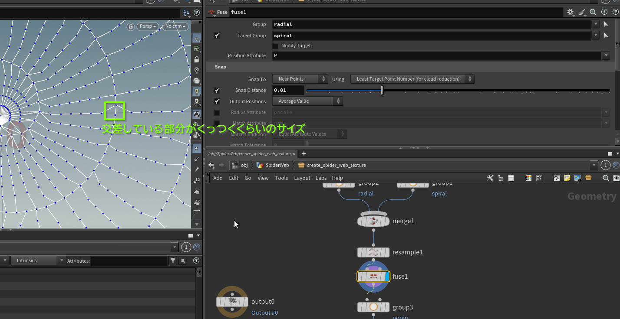The image size is (620, 319).
Task: Open the View menu in network editor
Action: (x=263, y=178)
